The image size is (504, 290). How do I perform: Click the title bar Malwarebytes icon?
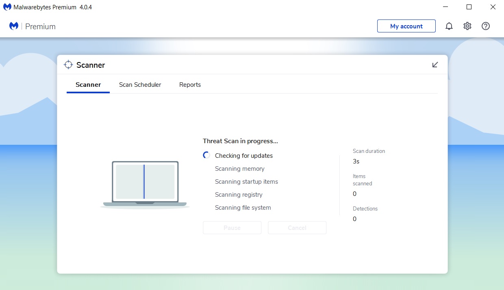[7, 7]
